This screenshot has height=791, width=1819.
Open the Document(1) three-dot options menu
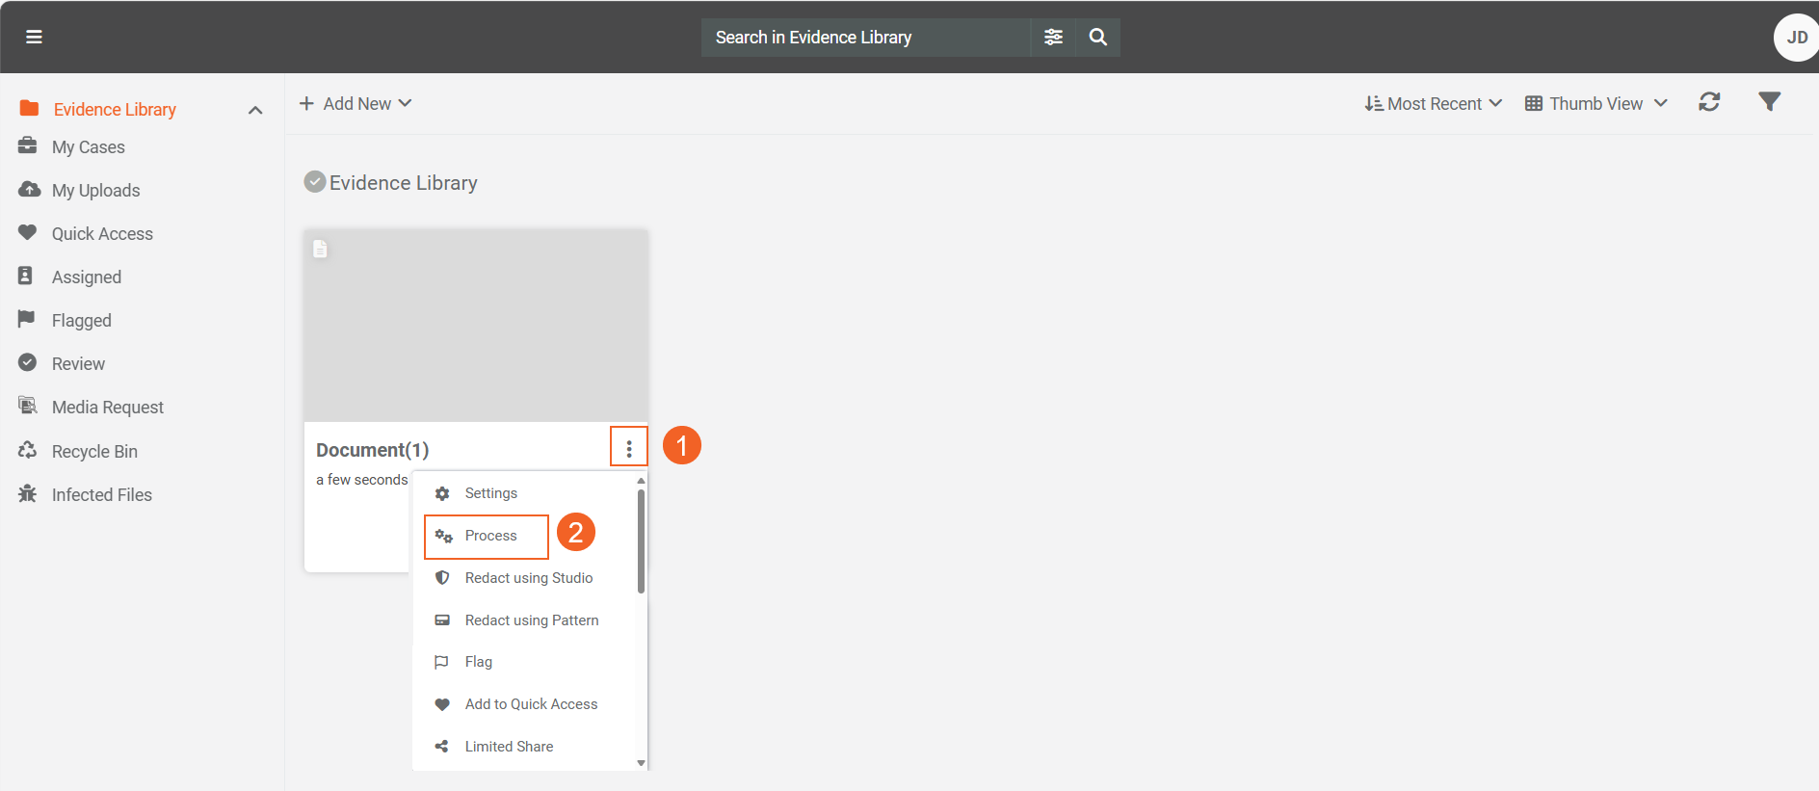pyautogui.click(x=629, y=448)
